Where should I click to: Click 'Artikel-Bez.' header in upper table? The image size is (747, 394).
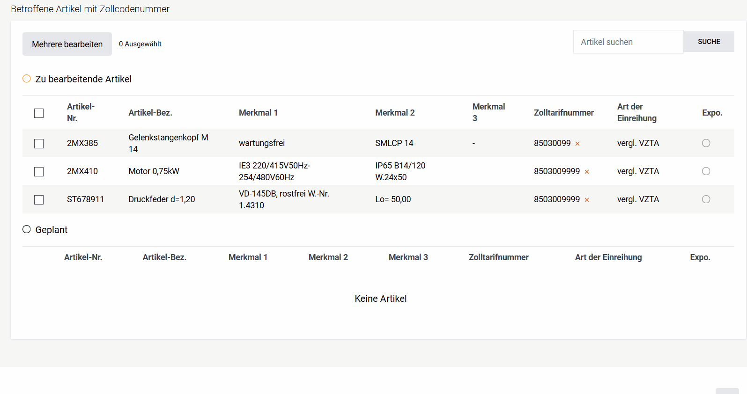[x=150, y=113]
